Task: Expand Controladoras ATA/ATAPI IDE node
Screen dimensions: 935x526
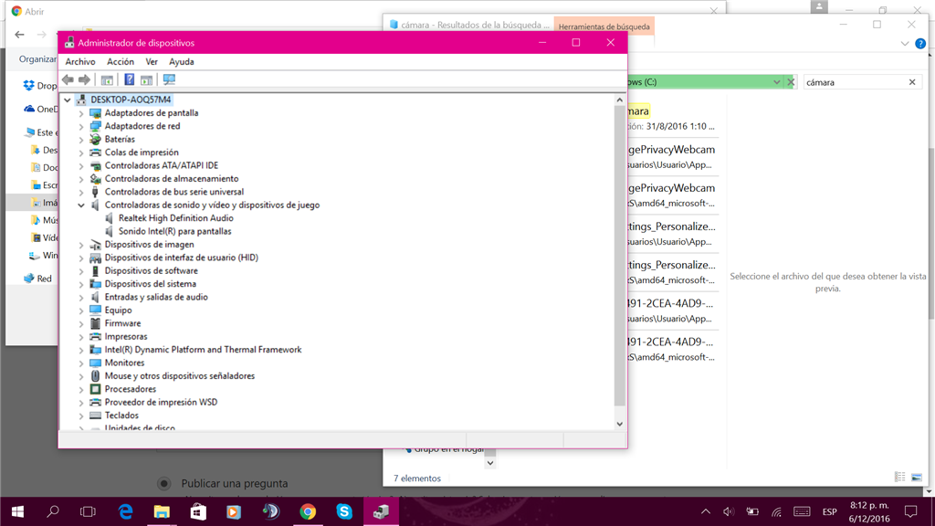Action: tap(81, 166)
